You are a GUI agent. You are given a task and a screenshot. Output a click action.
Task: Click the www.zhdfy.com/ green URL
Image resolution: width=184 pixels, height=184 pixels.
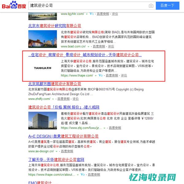pos(39,99)
